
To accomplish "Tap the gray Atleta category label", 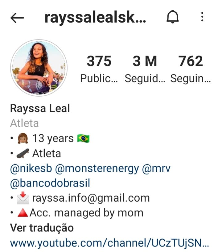I will click(x=24, y=123).
